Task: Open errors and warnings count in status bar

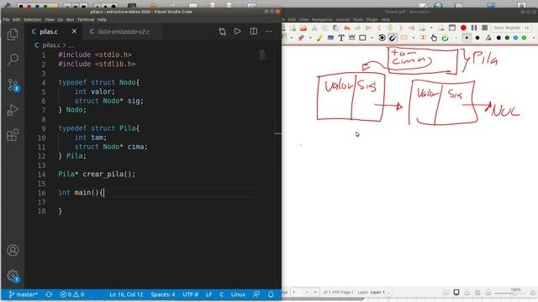Action: 72,294
